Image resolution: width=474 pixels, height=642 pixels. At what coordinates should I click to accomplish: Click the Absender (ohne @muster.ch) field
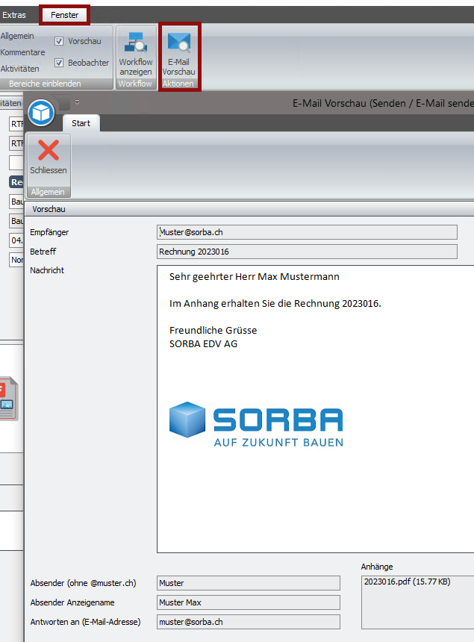pos(248,583)
